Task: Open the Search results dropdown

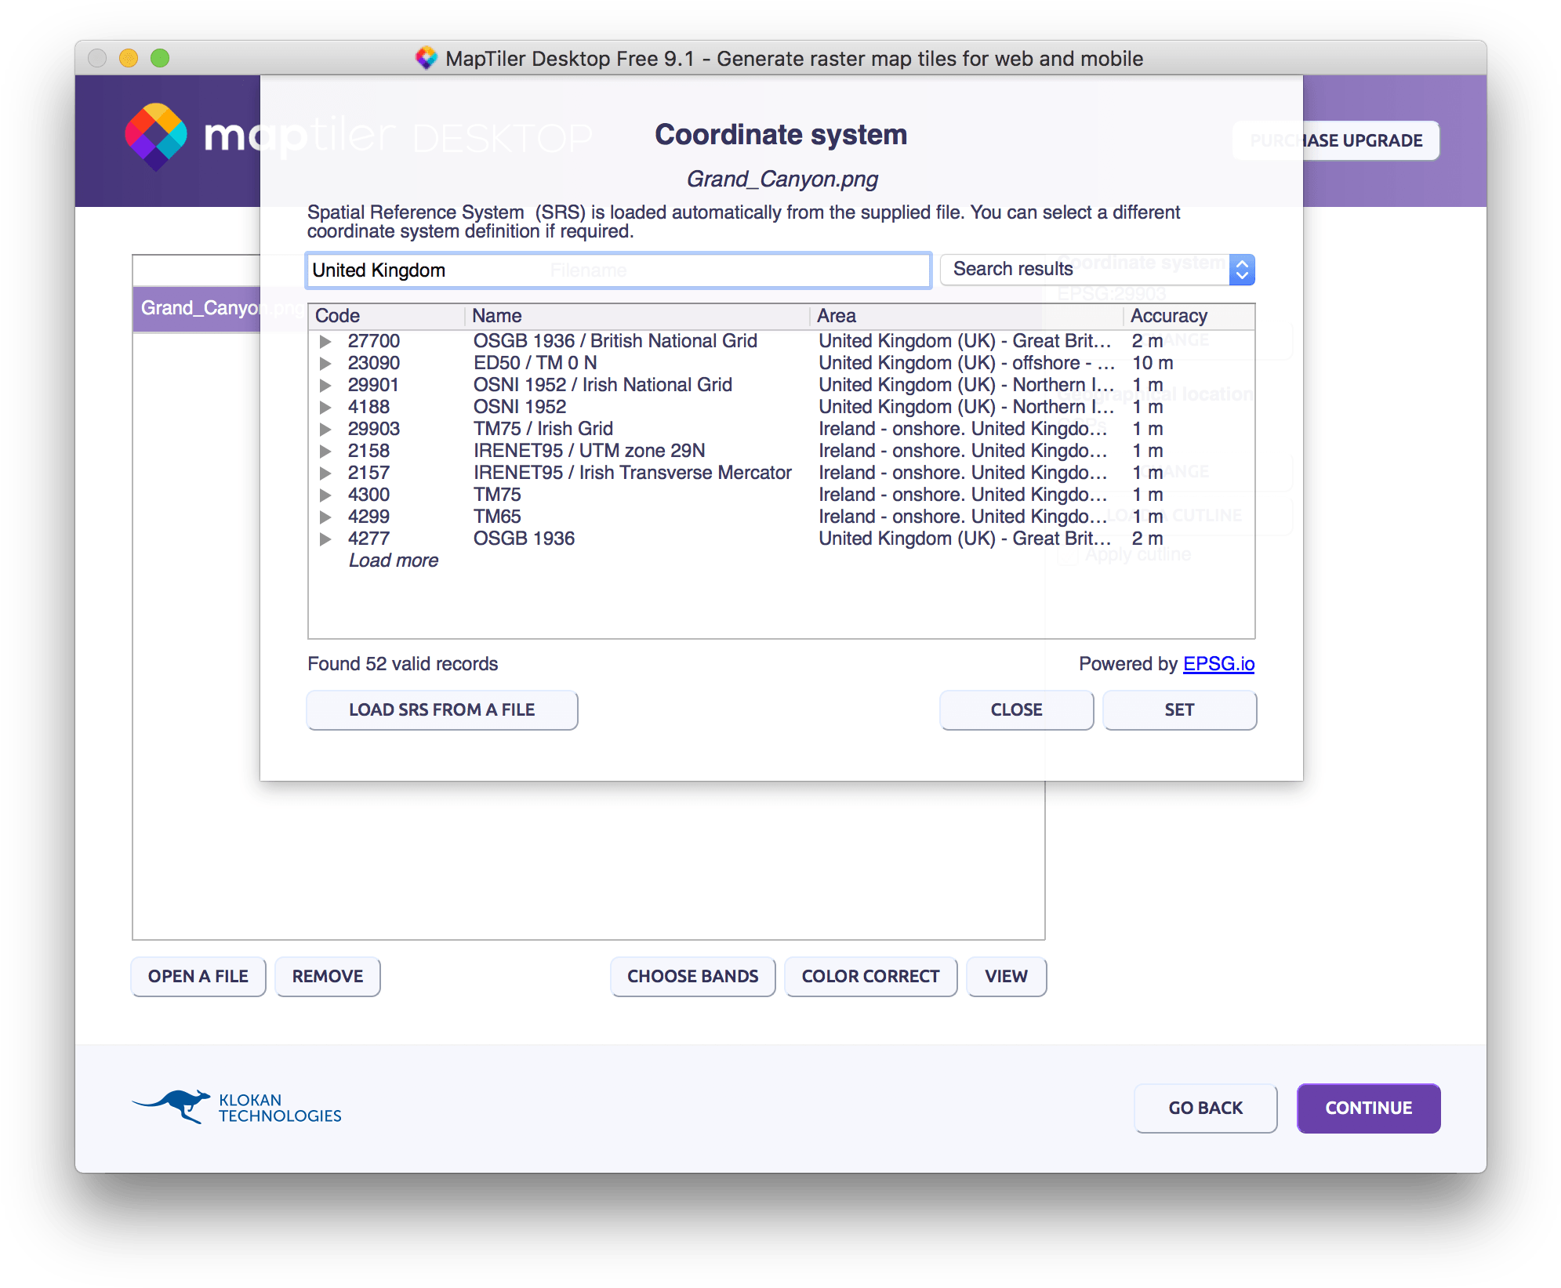Action: (x=1242, y=270)
